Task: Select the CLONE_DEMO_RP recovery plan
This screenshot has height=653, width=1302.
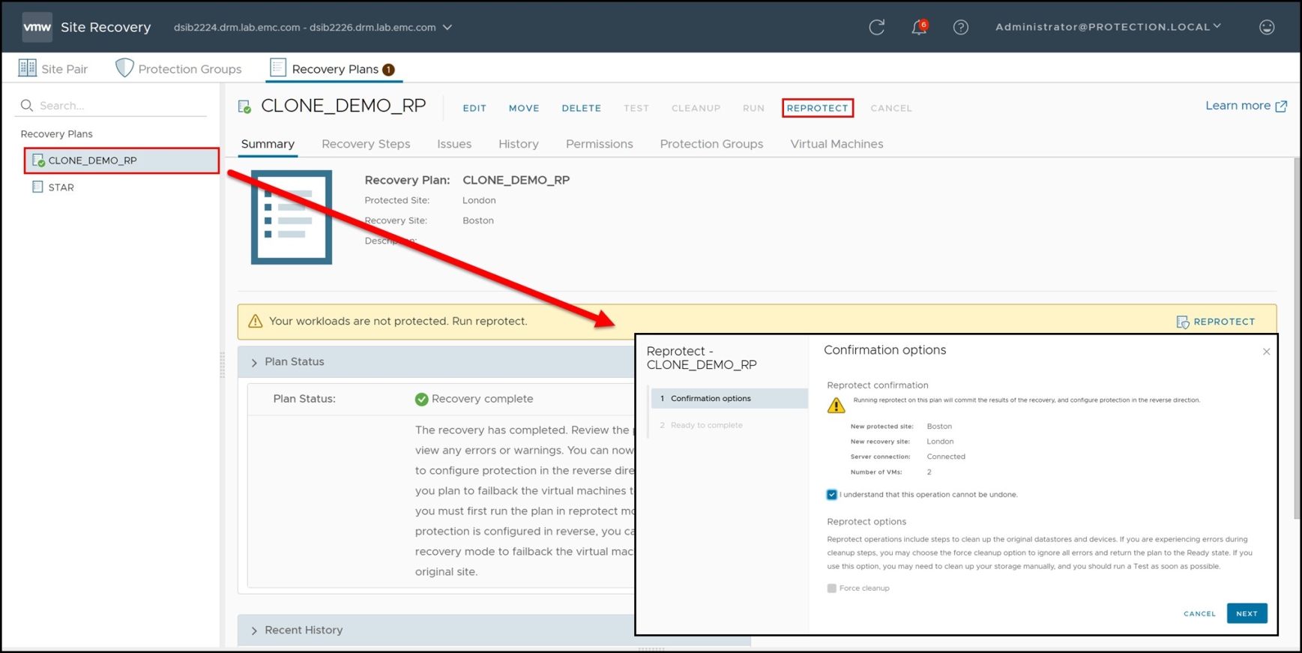Action: pos(121,160)
